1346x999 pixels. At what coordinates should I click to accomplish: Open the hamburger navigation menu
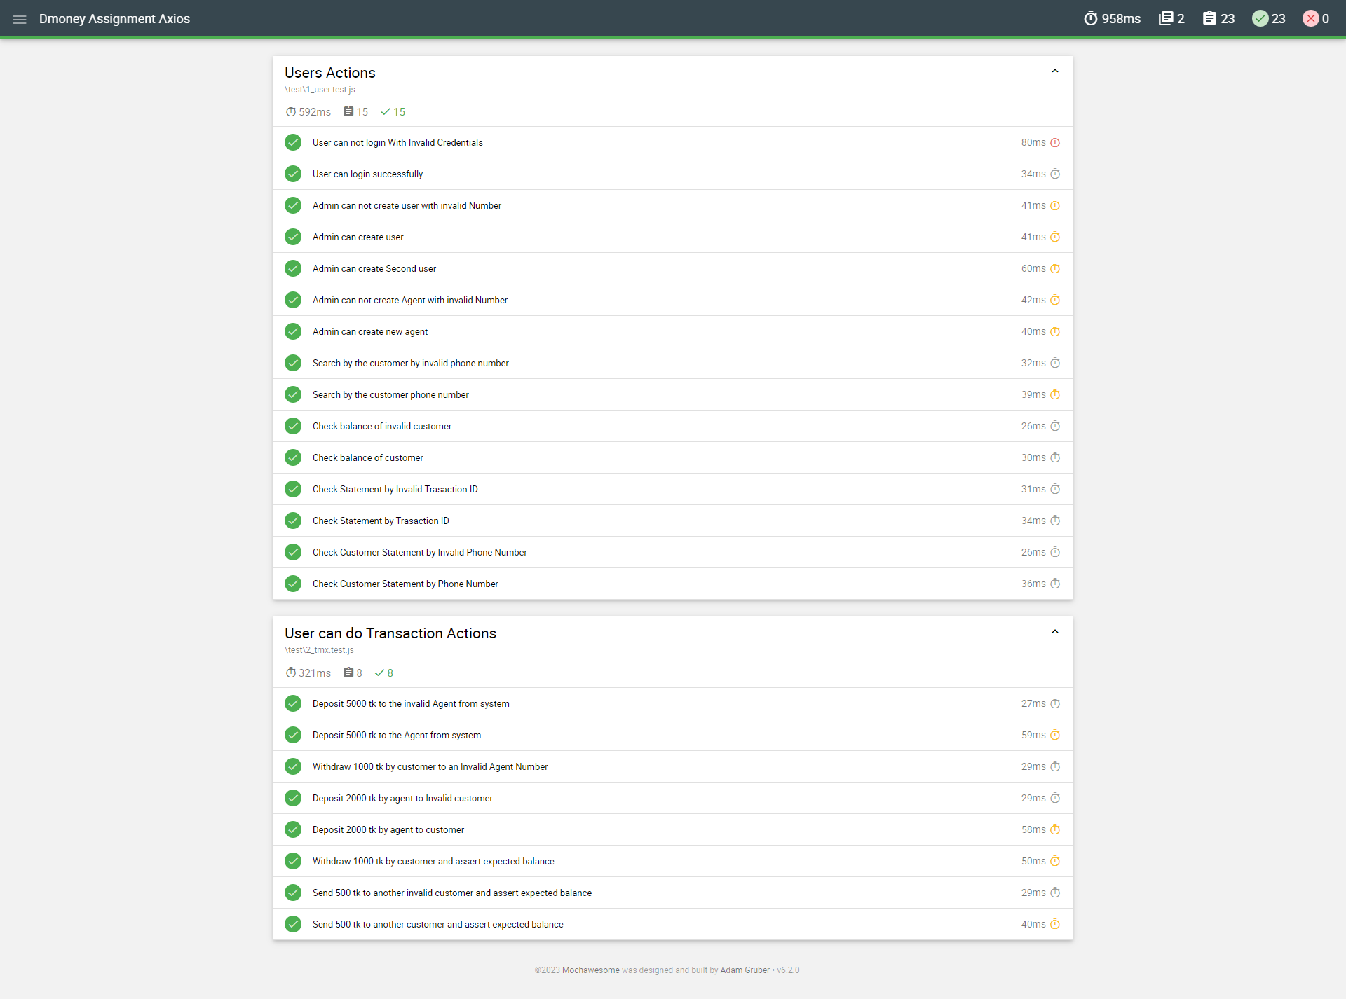pos(19,19)
